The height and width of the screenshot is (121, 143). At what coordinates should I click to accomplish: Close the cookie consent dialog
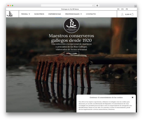pyautogui.click(x=132, y=98)
